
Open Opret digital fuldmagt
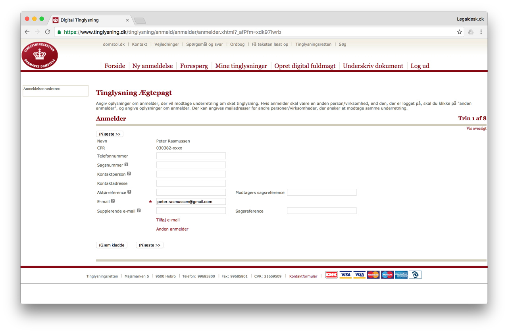[x=305, y=66]
